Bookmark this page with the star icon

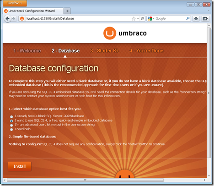click(134, 19)
